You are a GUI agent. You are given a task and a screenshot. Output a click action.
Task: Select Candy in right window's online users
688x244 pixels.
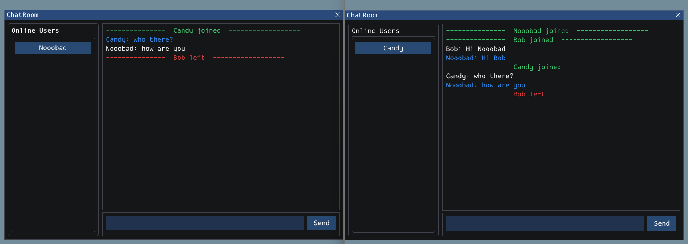[393, 48]
